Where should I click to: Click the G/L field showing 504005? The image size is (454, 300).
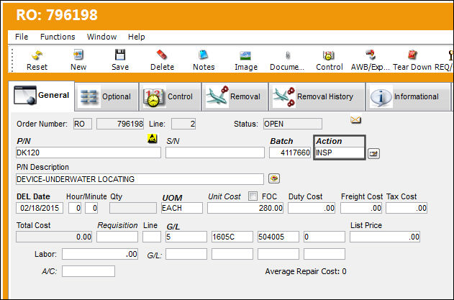[278, 237]
